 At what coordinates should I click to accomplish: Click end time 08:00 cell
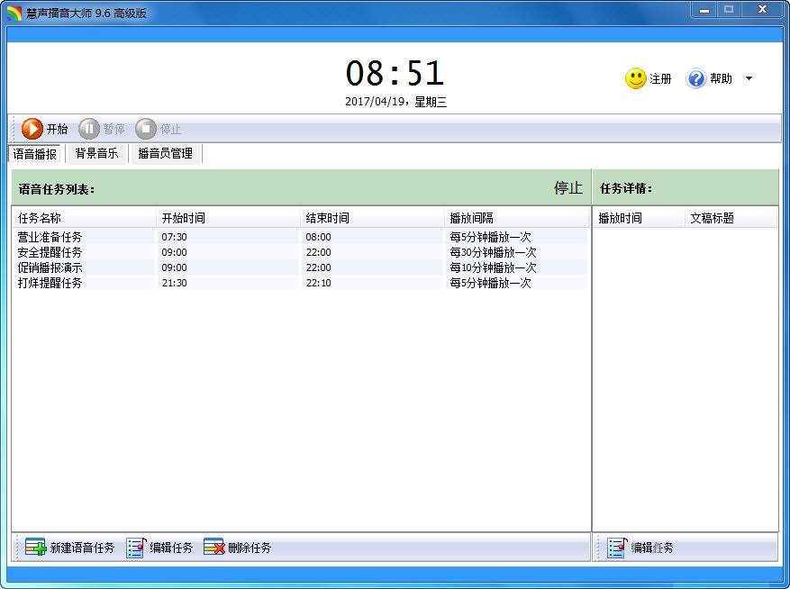pyautogui.click(x=318, y=237)
